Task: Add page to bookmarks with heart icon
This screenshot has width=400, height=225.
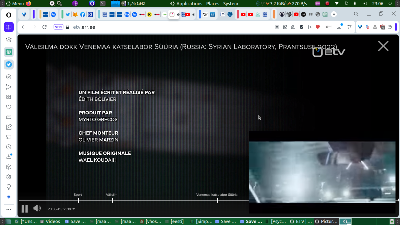Action: pos(318,27)
